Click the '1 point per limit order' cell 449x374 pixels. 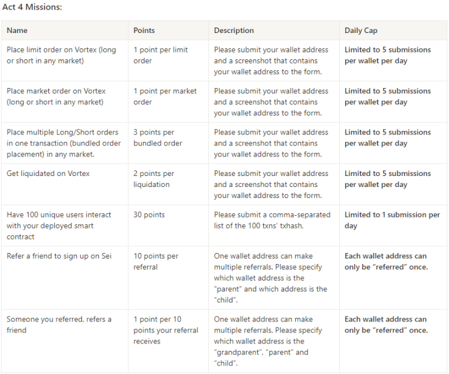pyautogui.click(x=161, y=55)
